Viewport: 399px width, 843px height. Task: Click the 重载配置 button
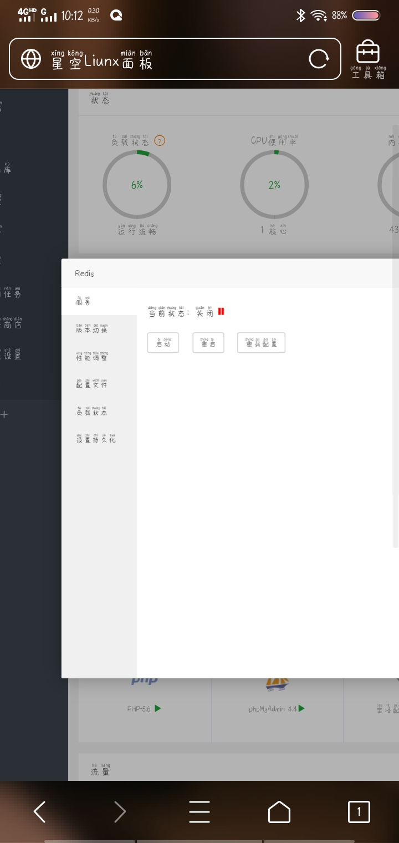(261, 343)
